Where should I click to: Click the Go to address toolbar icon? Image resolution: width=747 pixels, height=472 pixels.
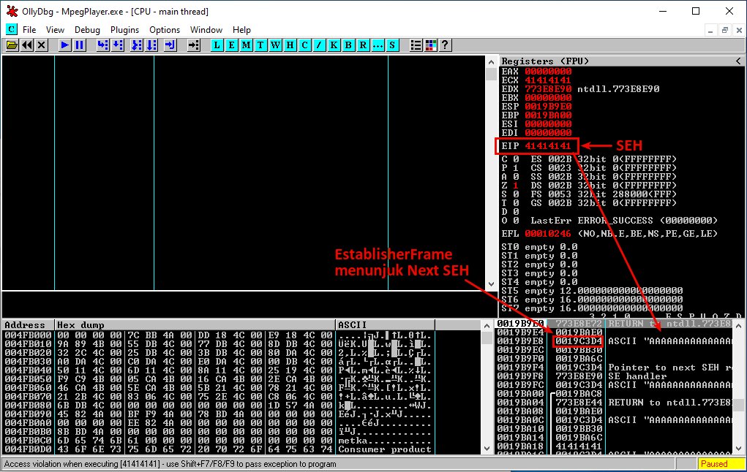click(x=193, y=45)
